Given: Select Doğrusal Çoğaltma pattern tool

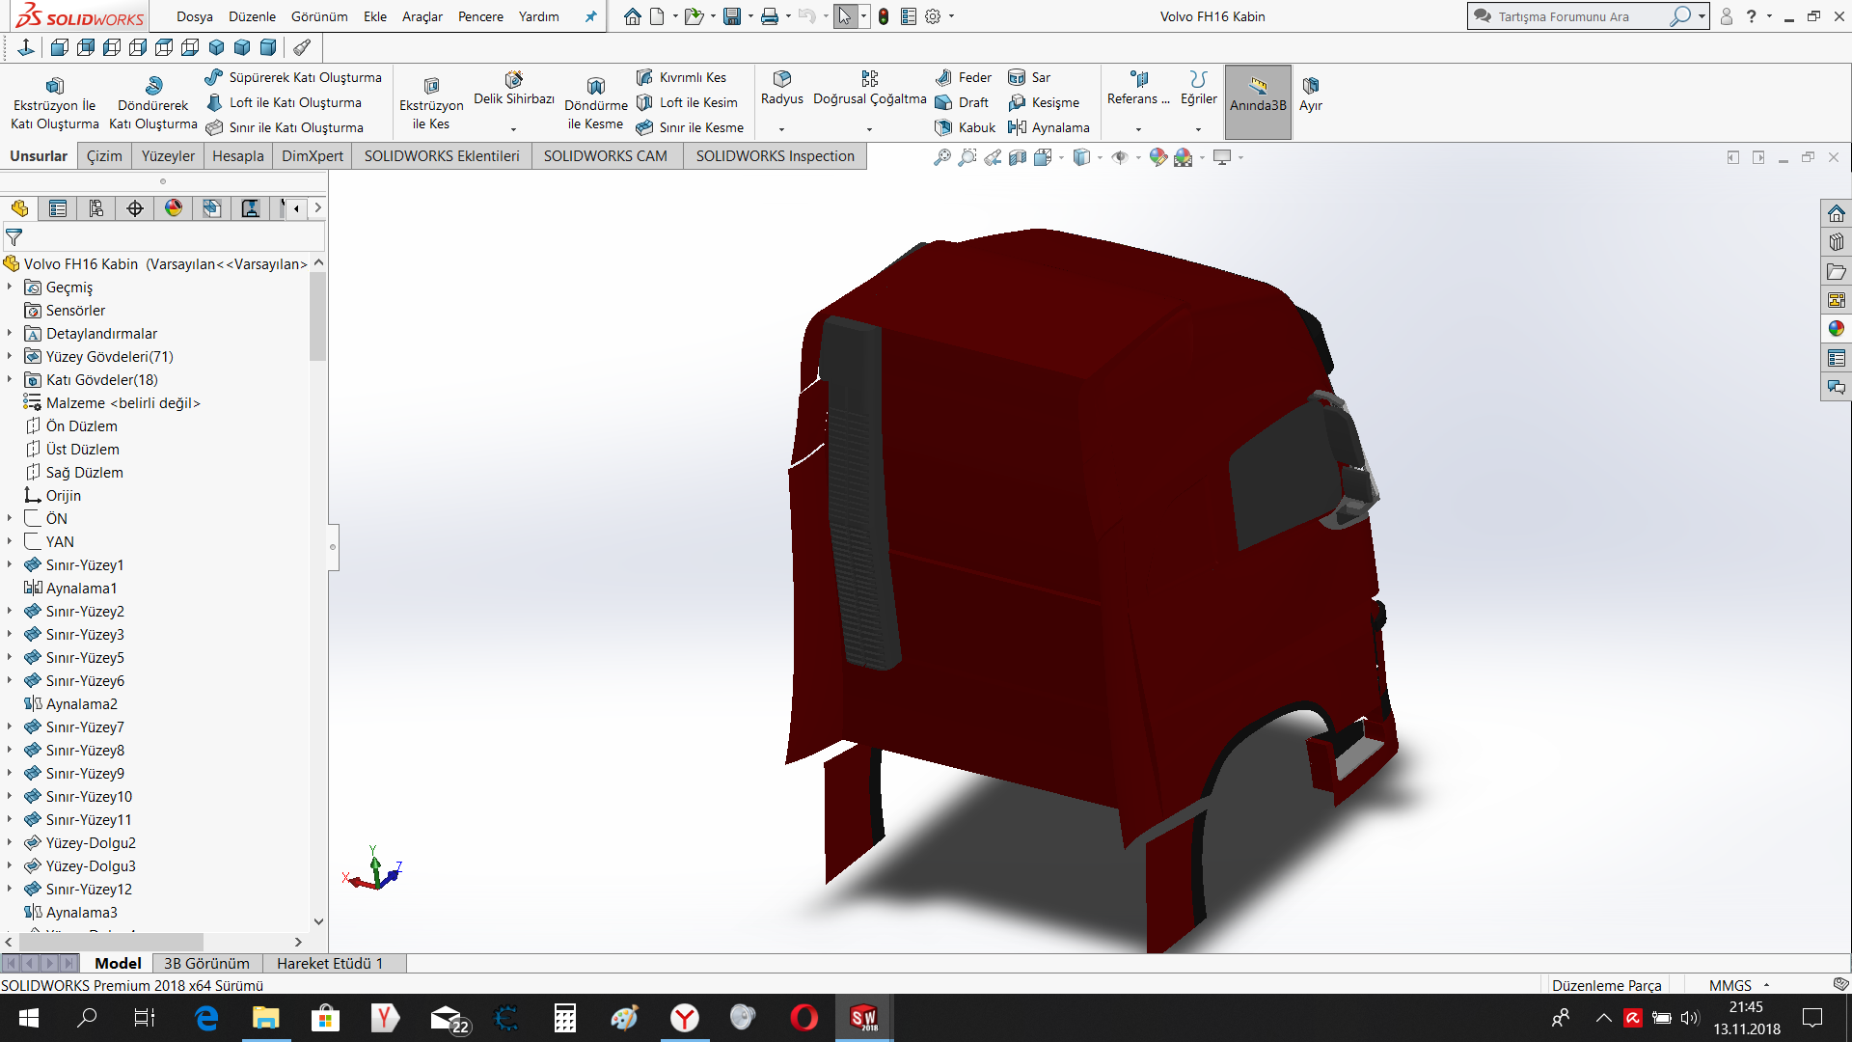Looking at the screenshot, I should pos(870,89).
